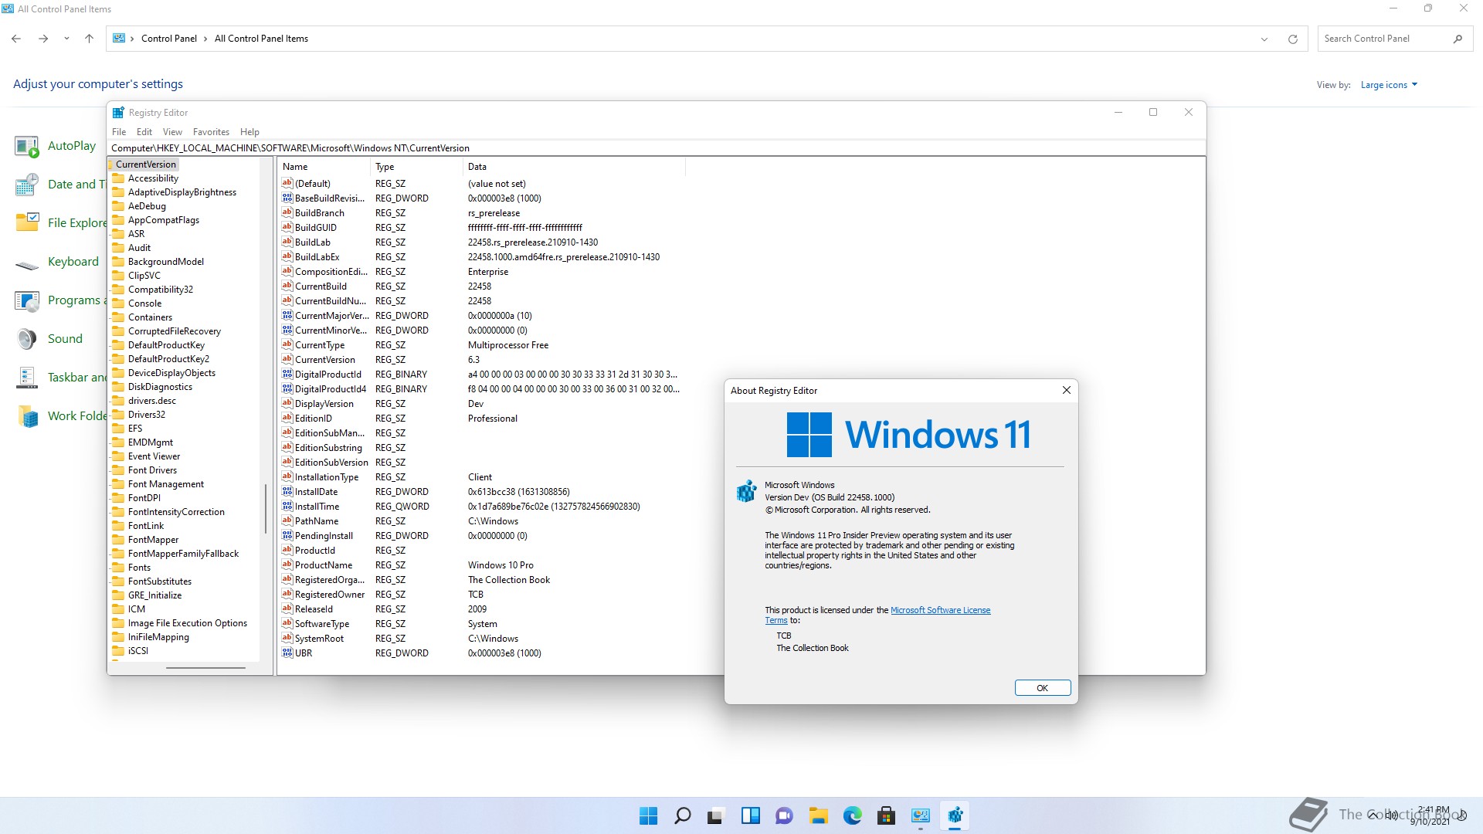Open the AutoPlay control panel icon
Image resolution: width=1483 pixels, height=834 pixels.
point(27,146)
